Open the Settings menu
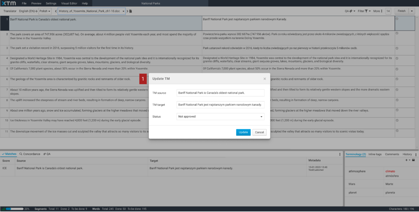This screenshot has height=212, width=419. click(x=51, y=3)
